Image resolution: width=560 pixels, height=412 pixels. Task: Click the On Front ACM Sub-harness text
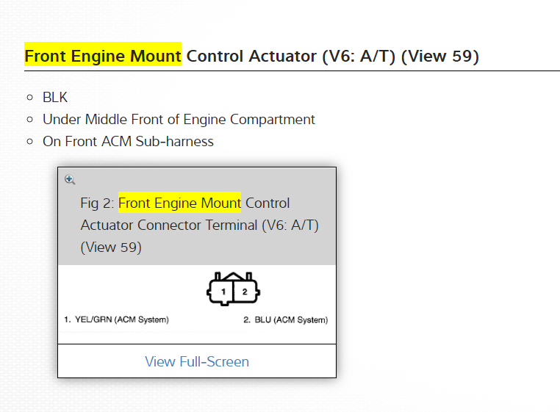pyautogui.click(x=128, y=141)
